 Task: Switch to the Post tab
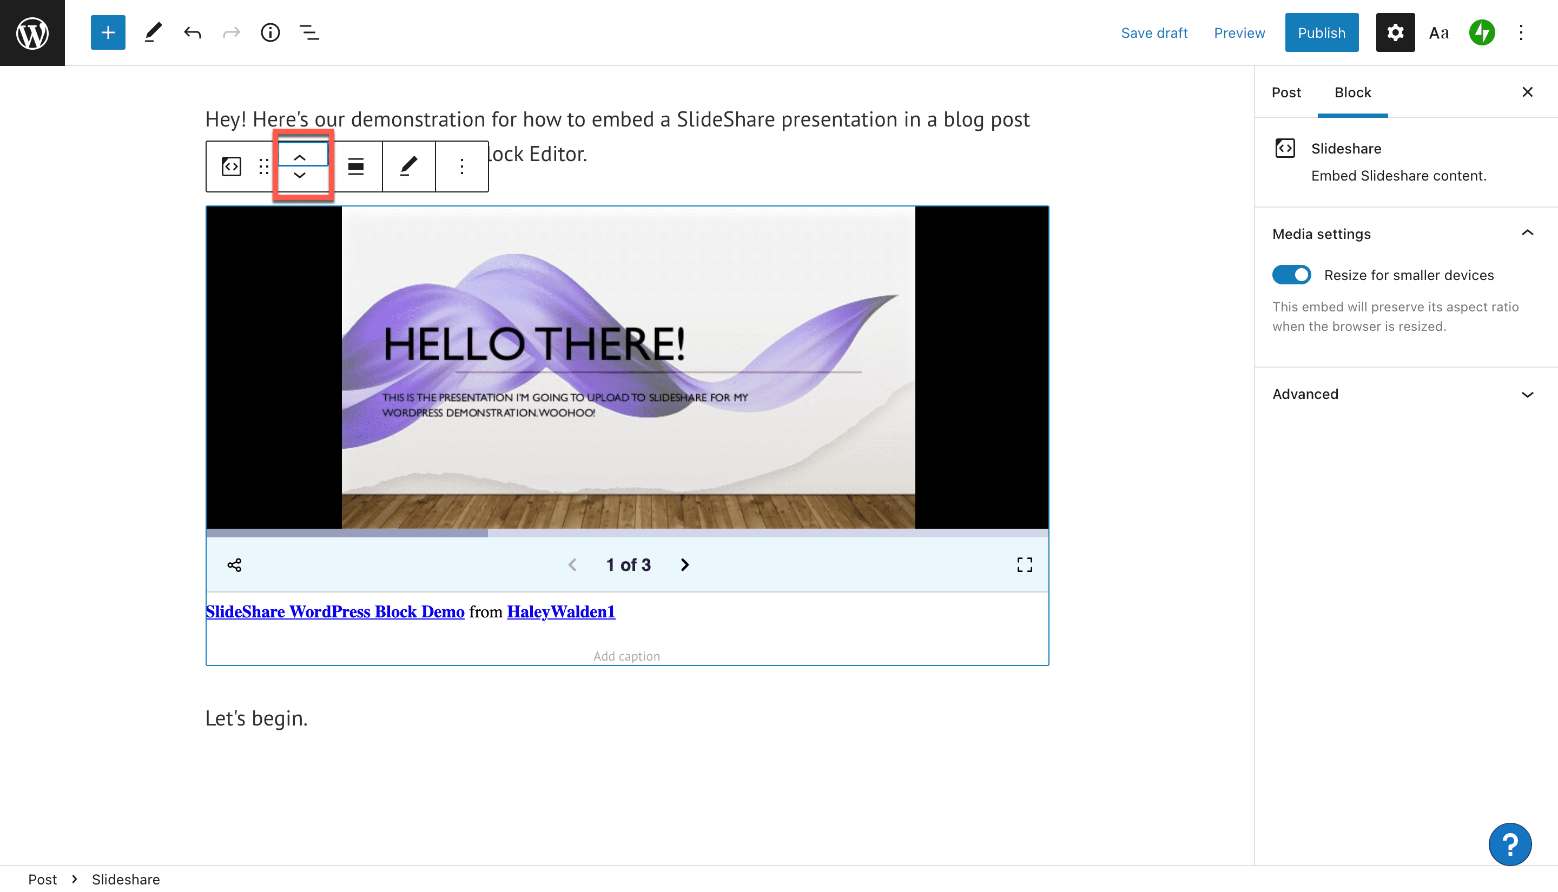point(1285,92)
